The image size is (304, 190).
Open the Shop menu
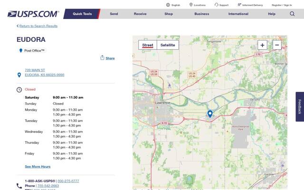pyautogui.click(x=169, y=14)
